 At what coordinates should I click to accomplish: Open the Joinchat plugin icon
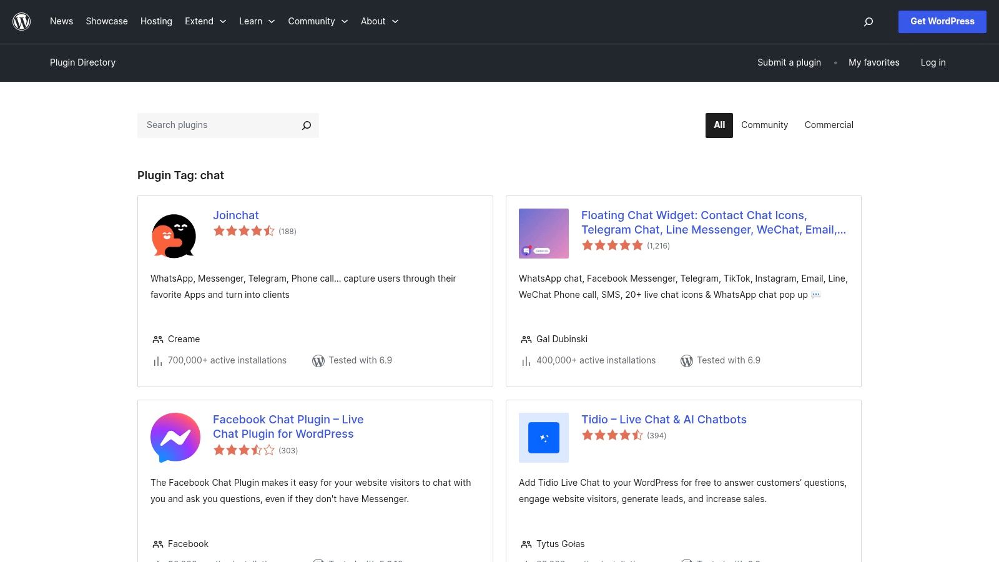click(174, 235)
